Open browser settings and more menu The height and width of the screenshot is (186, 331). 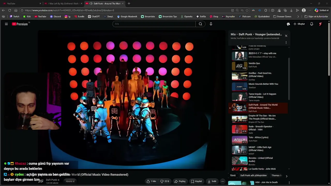click(x=310, y=10)
